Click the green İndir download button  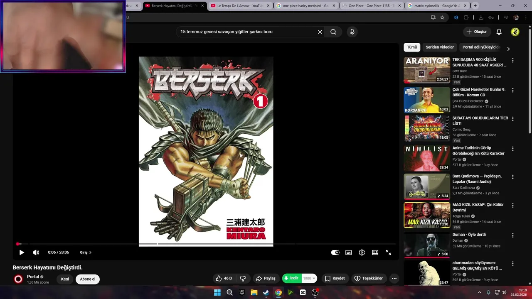click(x=291, y=278)
